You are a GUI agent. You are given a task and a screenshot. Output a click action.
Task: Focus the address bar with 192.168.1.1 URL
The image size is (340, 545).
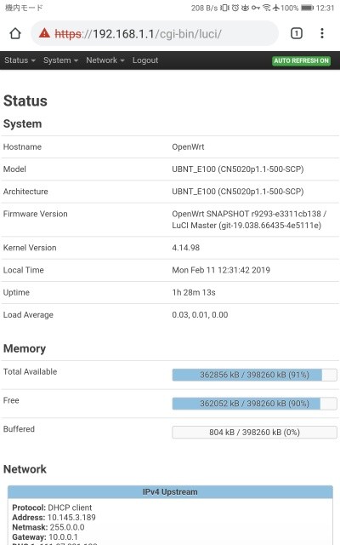[x=155, y=34]
